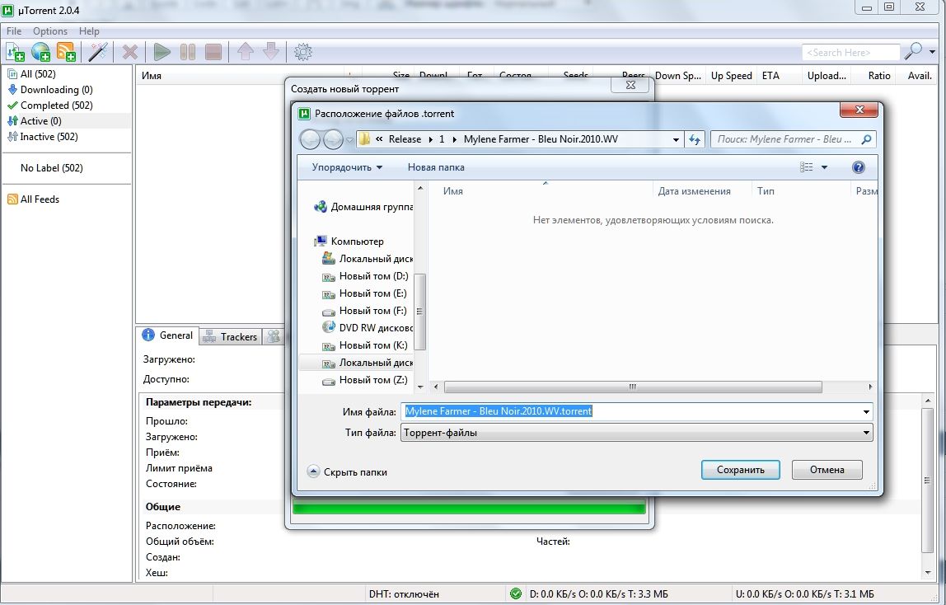Click the Новая папка button
Viewport: 946px width, 605px height.
click(x=436, y=167)
